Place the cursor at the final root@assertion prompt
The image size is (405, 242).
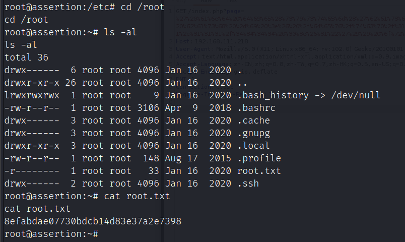[101, 234]
